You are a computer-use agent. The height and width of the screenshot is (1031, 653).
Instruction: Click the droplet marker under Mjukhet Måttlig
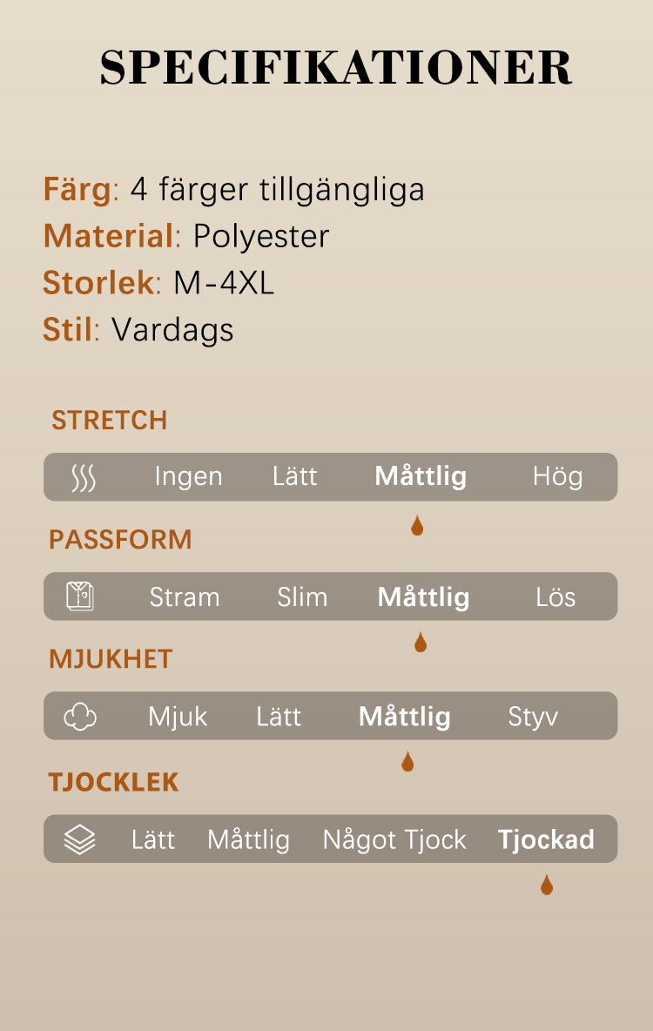407,761
